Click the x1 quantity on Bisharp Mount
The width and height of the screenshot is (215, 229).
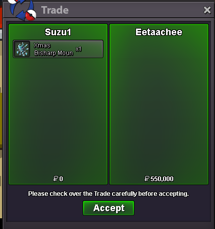click(x=78, y=49)
